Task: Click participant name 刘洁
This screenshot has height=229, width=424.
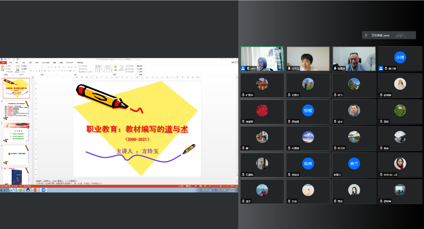Action: (x=294, y=201)
